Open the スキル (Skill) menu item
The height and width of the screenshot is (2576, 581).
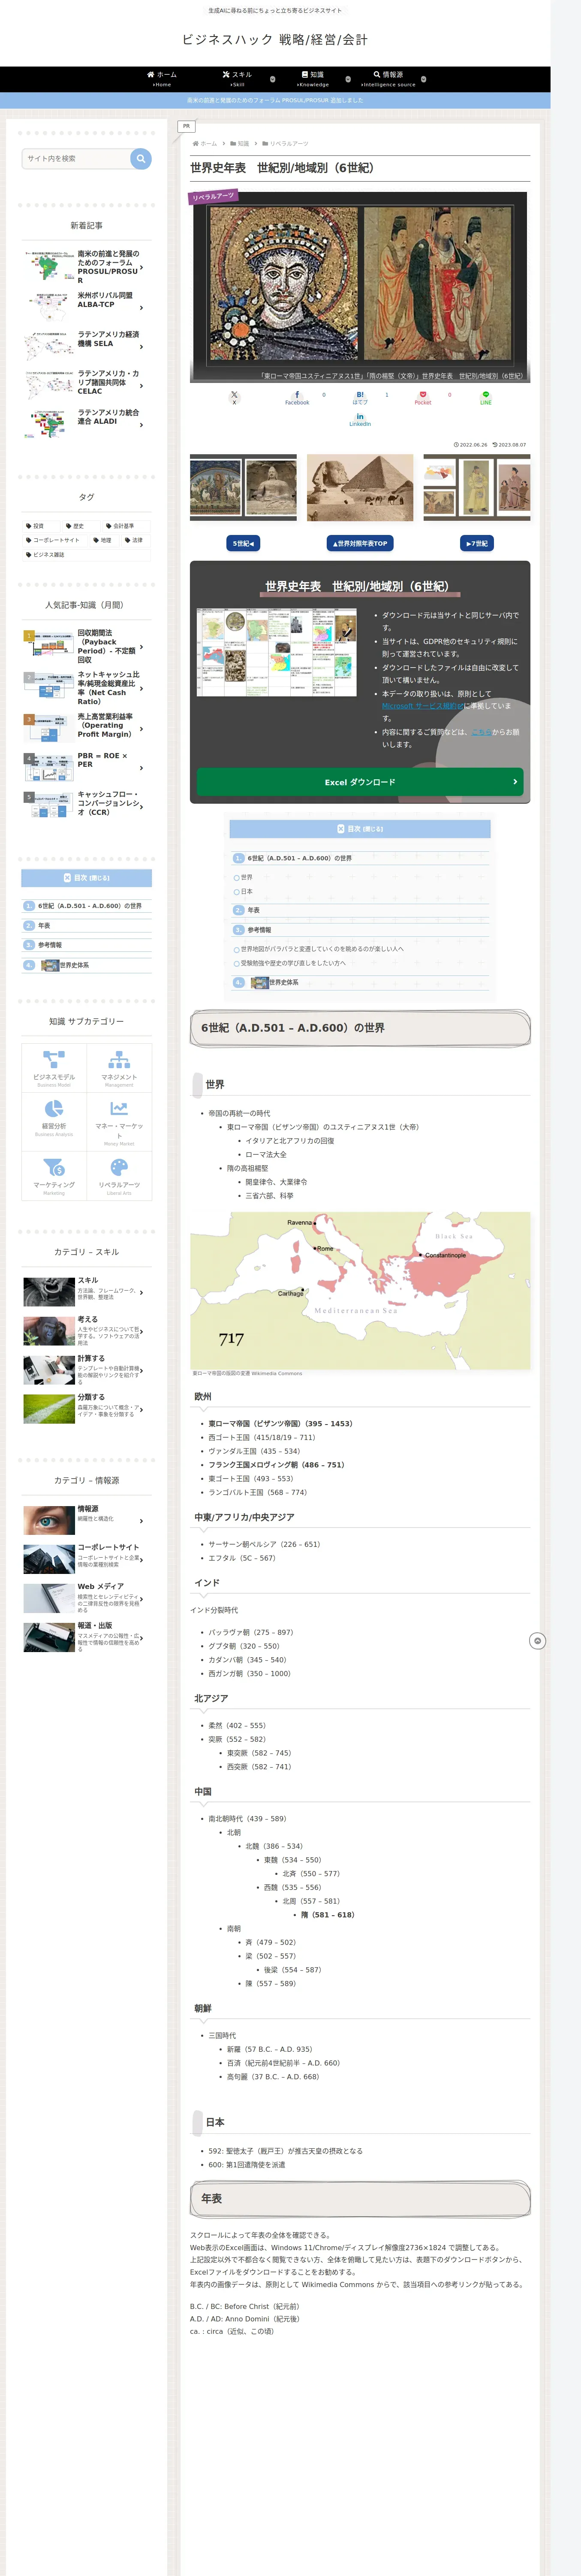(238, 78)
